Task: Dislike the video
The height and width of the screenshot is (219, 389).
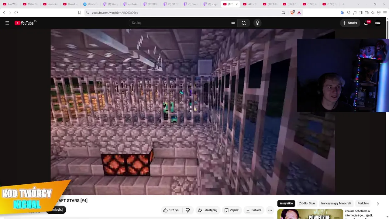Action: tap(188, 210)
